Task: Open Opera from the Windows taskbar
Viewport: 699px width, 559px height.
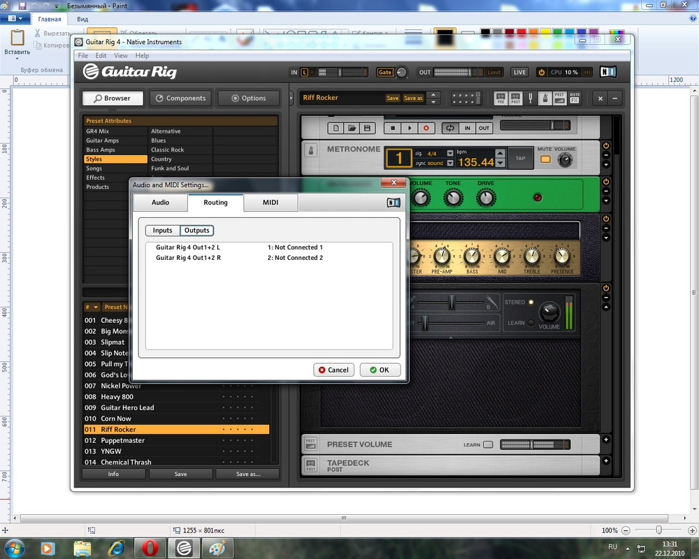Action: tap(150, 548)
